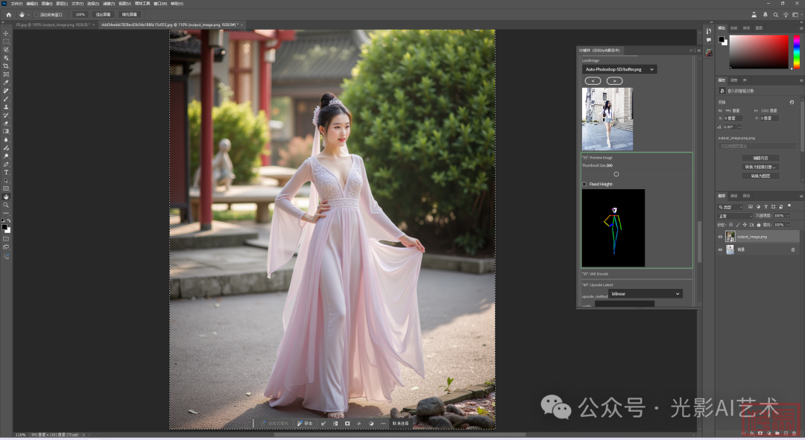Select the Zoom tool in toolbar
Image resolution: width=805 pixels, height=440 pixels.
6,205
